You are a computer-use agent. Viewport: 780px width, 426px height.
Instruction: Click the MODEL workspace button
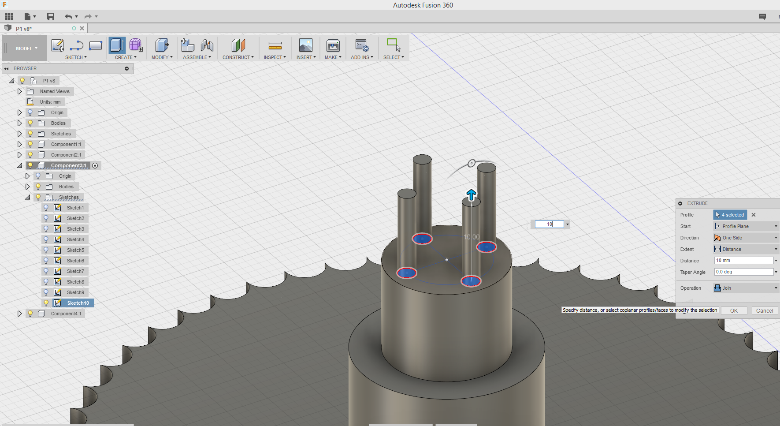(x=25, y=49)
